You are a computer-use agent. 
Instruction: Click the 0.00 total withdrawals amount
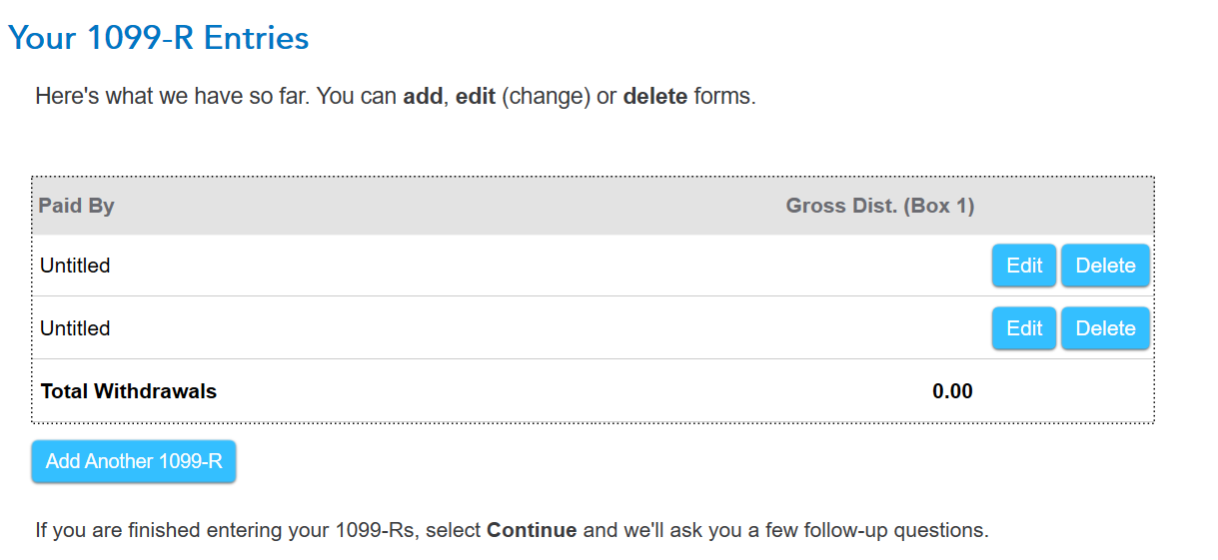point(952,391)
